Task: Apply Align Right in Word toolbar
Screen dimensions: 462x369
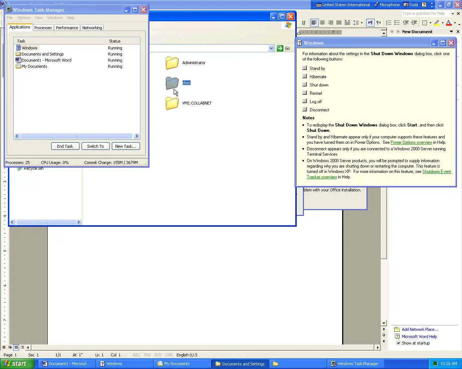Action: click(331, 23)
